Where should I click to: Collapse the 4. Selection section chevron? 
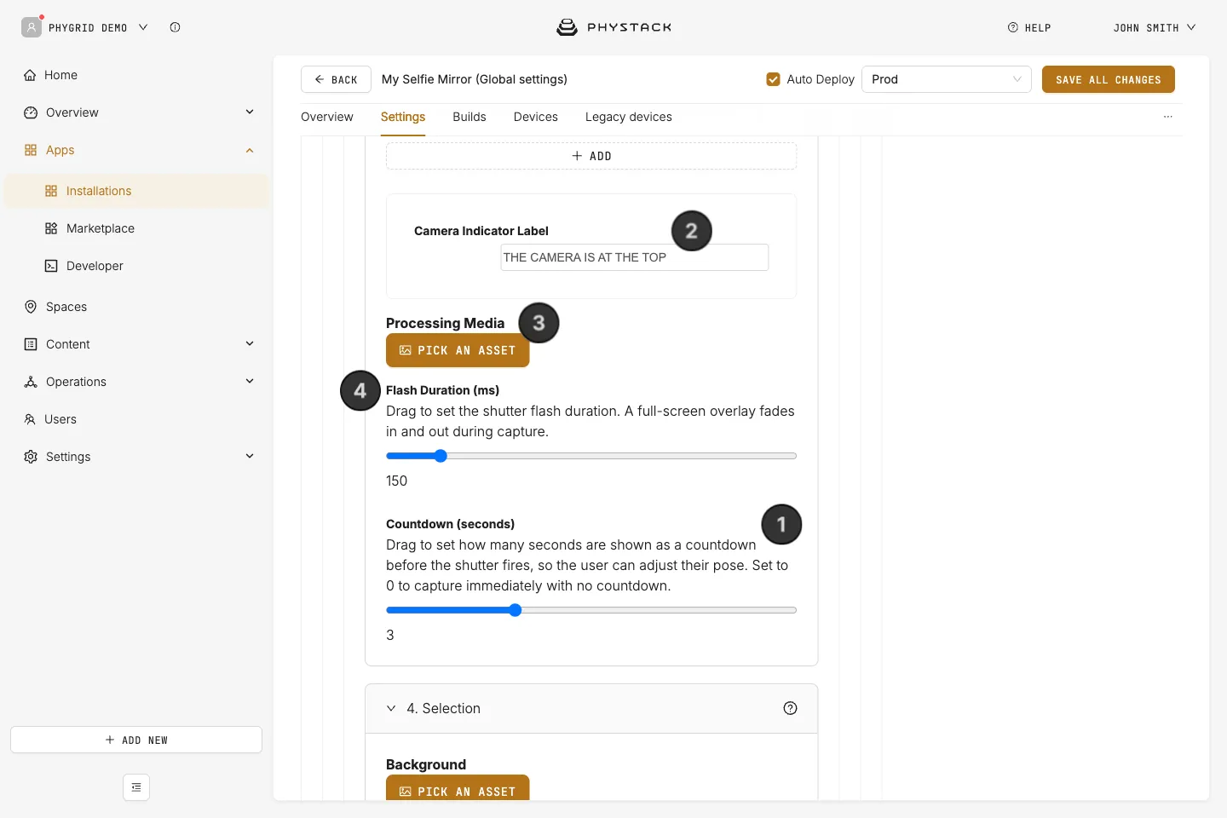point(391,708)
